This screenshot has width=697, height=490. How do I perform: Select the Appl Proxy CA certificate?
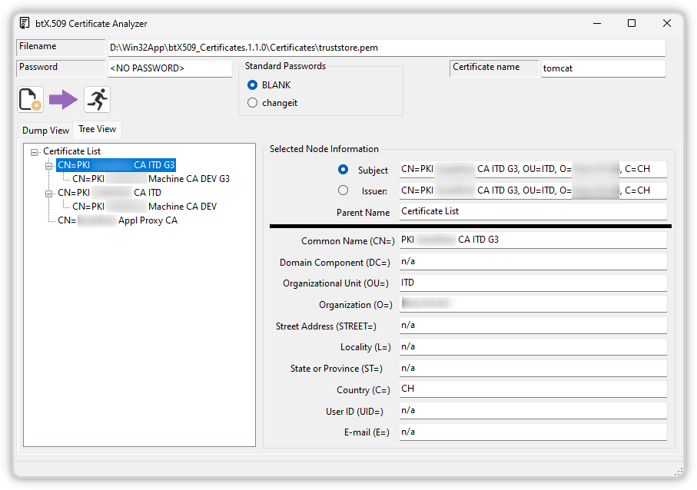click(118, 220)
